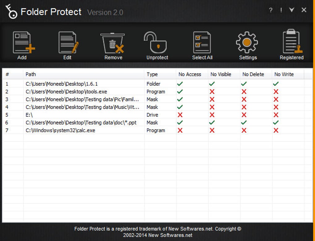Click No Access checkmark for *.ppt row

tap(180, 122)
